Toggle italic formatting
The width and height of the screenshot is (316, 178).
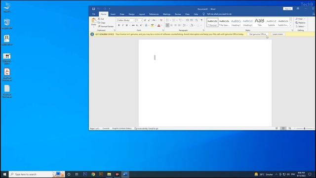(123, 25)
